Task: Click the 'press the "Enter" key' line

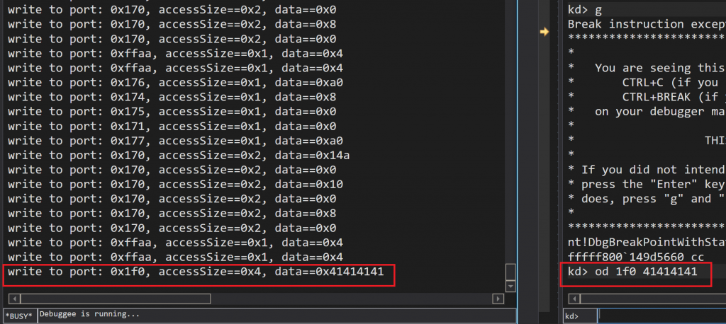Action: point(647,185)
